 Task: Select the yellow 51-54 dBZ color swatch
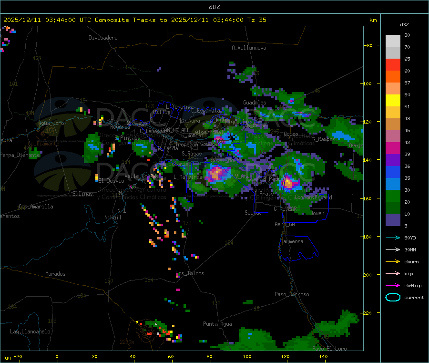pyautogui.click(x=393, y=101)
